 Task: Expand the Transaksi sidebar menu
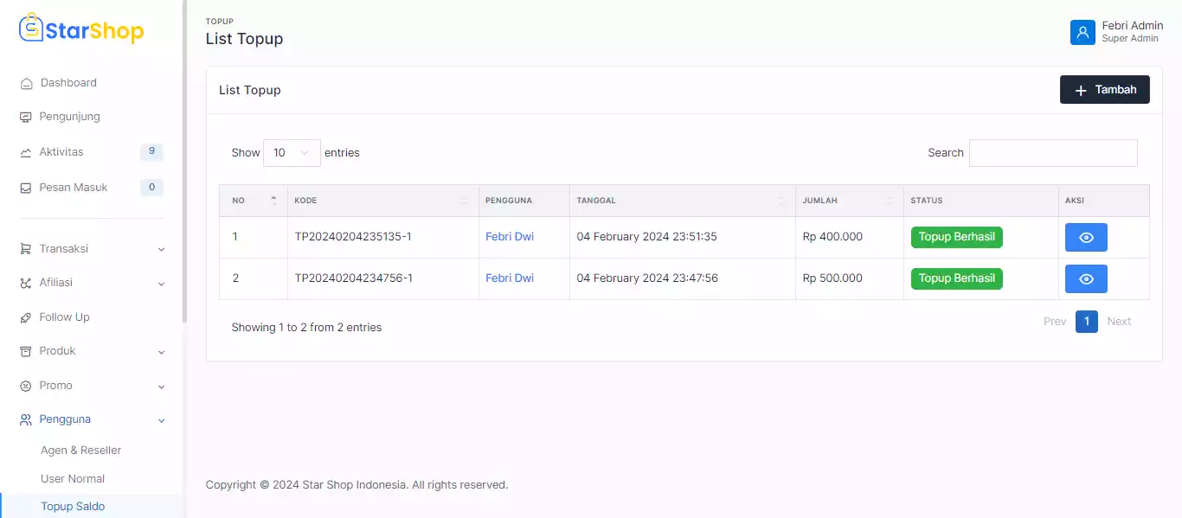[x=91, y=249]
